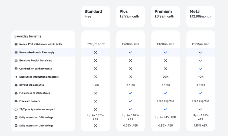Click the Everyday benefits heading

point(28,36)
